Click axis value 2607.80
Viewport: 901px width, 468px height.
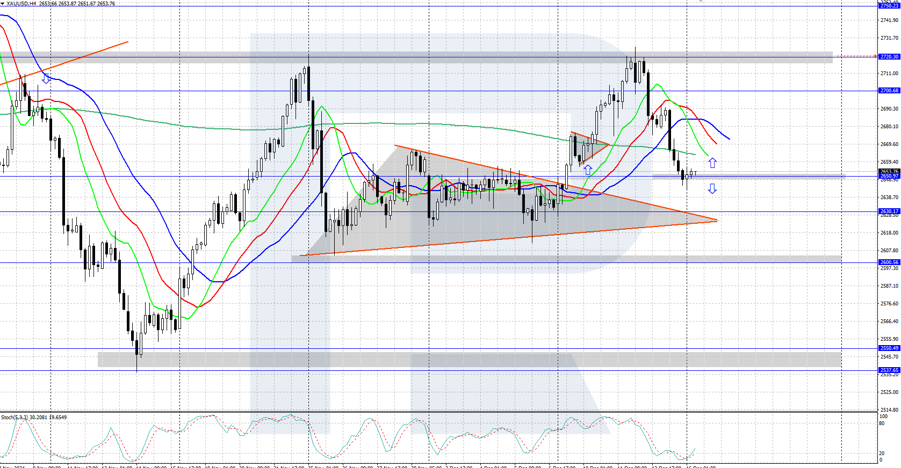click(x=889, y=251)
